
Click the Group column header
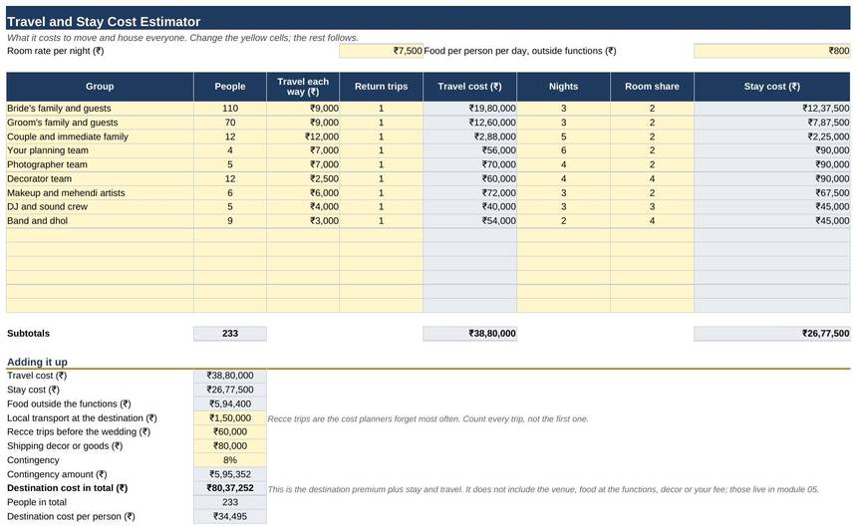[x=100, y=87]
